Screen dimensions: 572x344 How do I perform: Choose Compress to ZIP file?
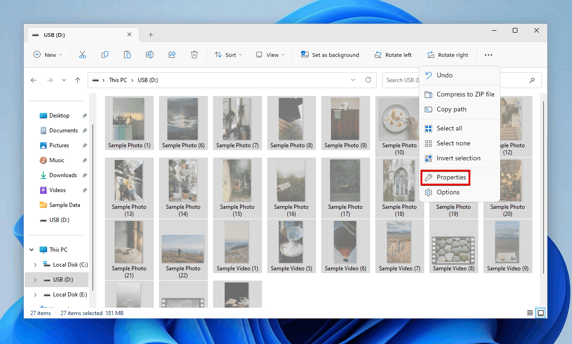click(x=460, y=94)
